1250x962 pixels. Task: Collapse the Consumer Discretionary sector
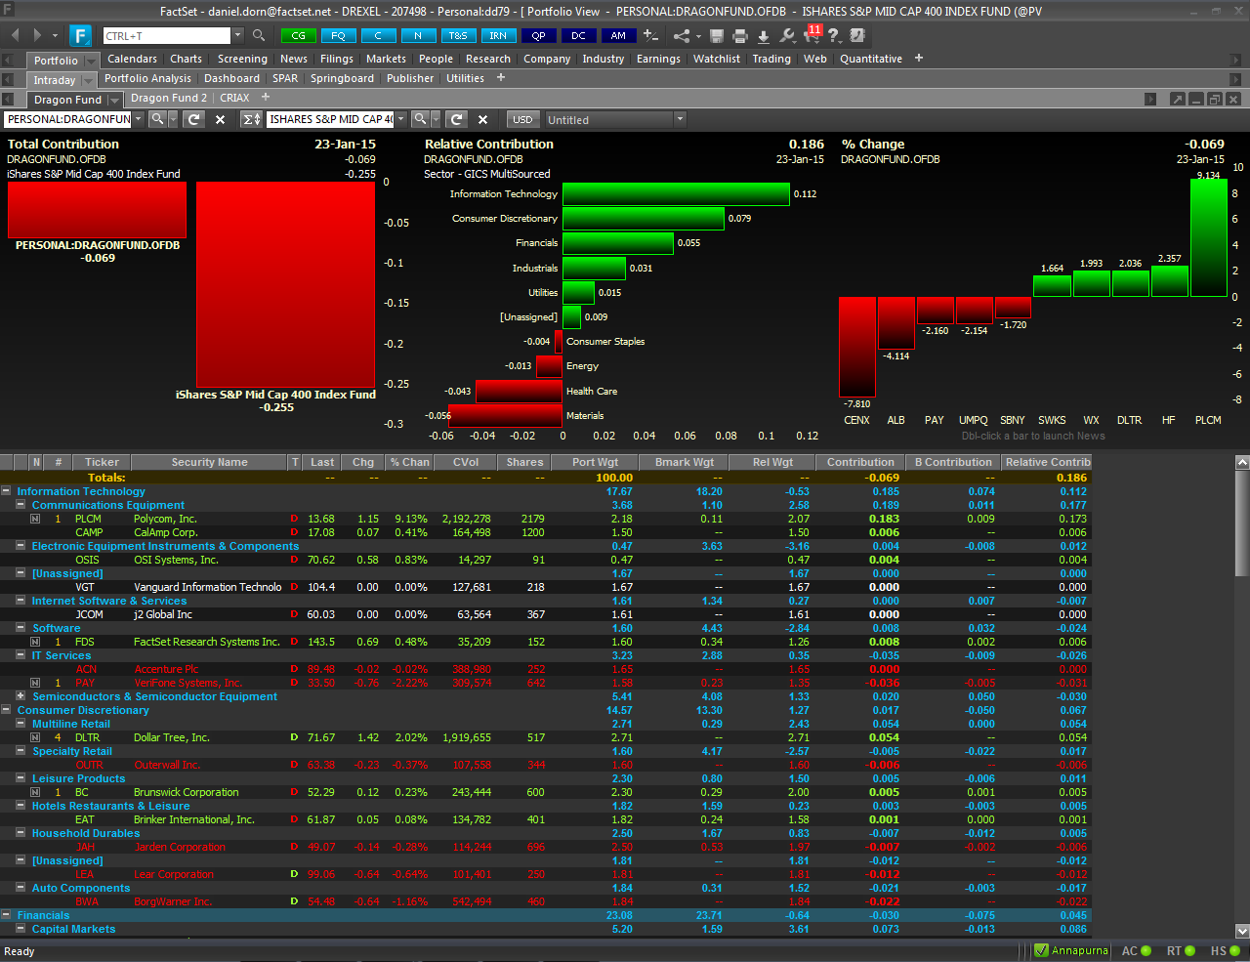tap(6, 710)
